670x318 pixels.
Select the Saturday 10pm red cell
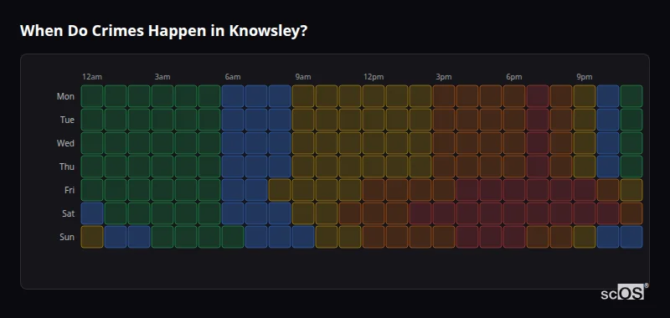(x=608, y=213)
